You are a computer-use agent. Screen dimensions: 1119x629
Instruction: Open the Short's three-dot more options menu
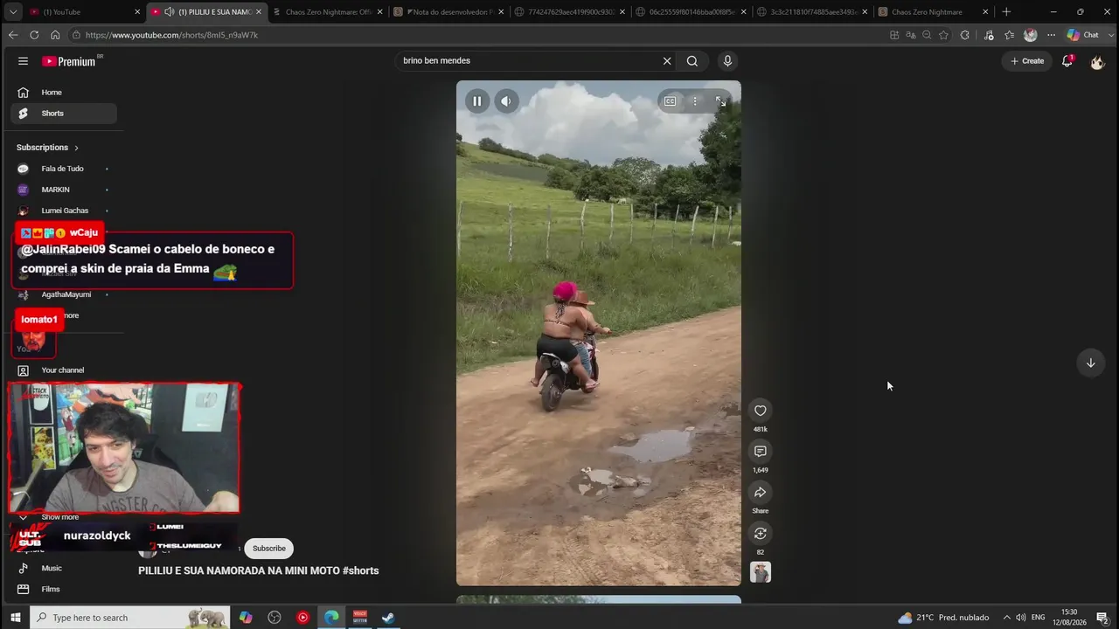pos(695,101)
